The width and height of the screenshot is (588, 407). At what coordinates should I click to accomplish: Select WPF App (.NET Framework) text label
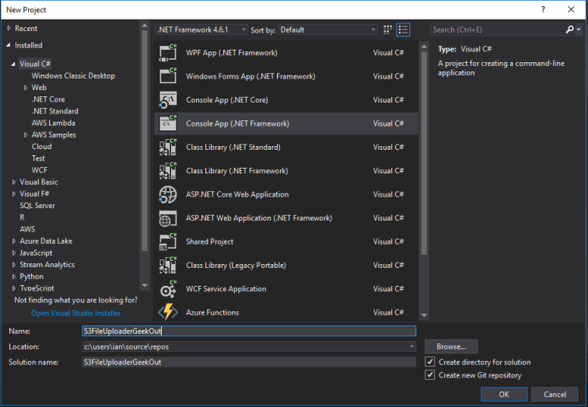[231, 53]
